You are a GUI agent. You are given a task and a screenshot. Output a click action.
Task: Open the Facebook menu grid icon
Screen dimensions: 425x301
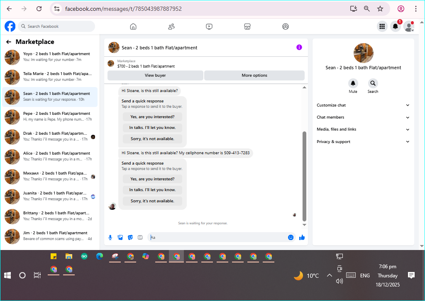(382, 26)
